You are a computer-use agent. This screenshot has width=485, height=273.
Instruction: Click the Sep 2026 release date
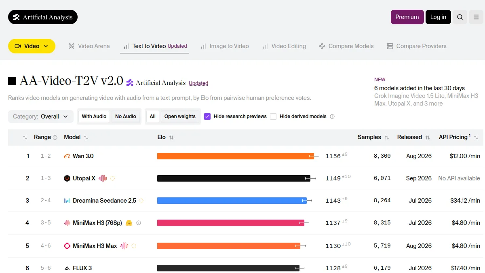pyautogui.click(x=419, y=178)
